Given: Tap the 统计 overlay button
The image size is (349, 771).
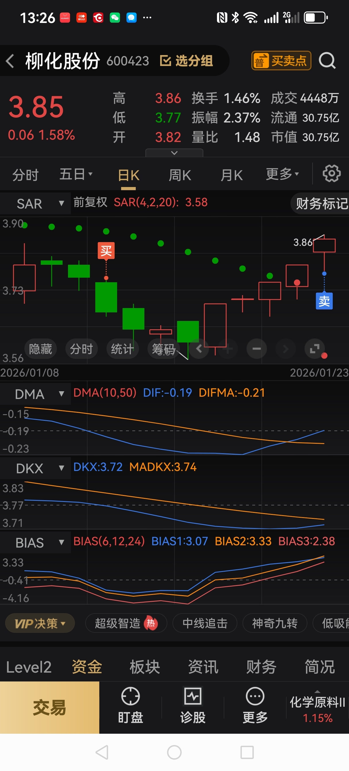Looking at the screenshot, I should (123, 349).
